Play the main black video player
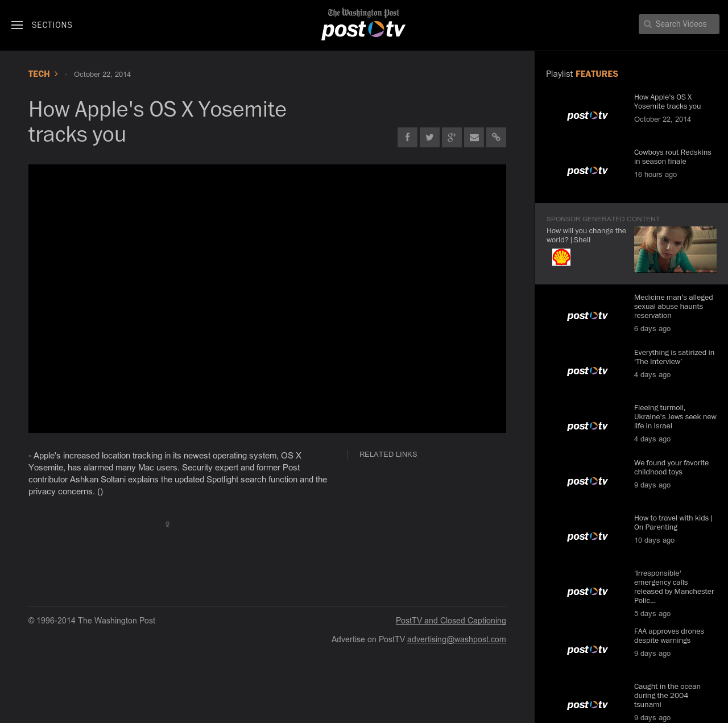Viewport: 728px width, 723px height. pos(267,299)
